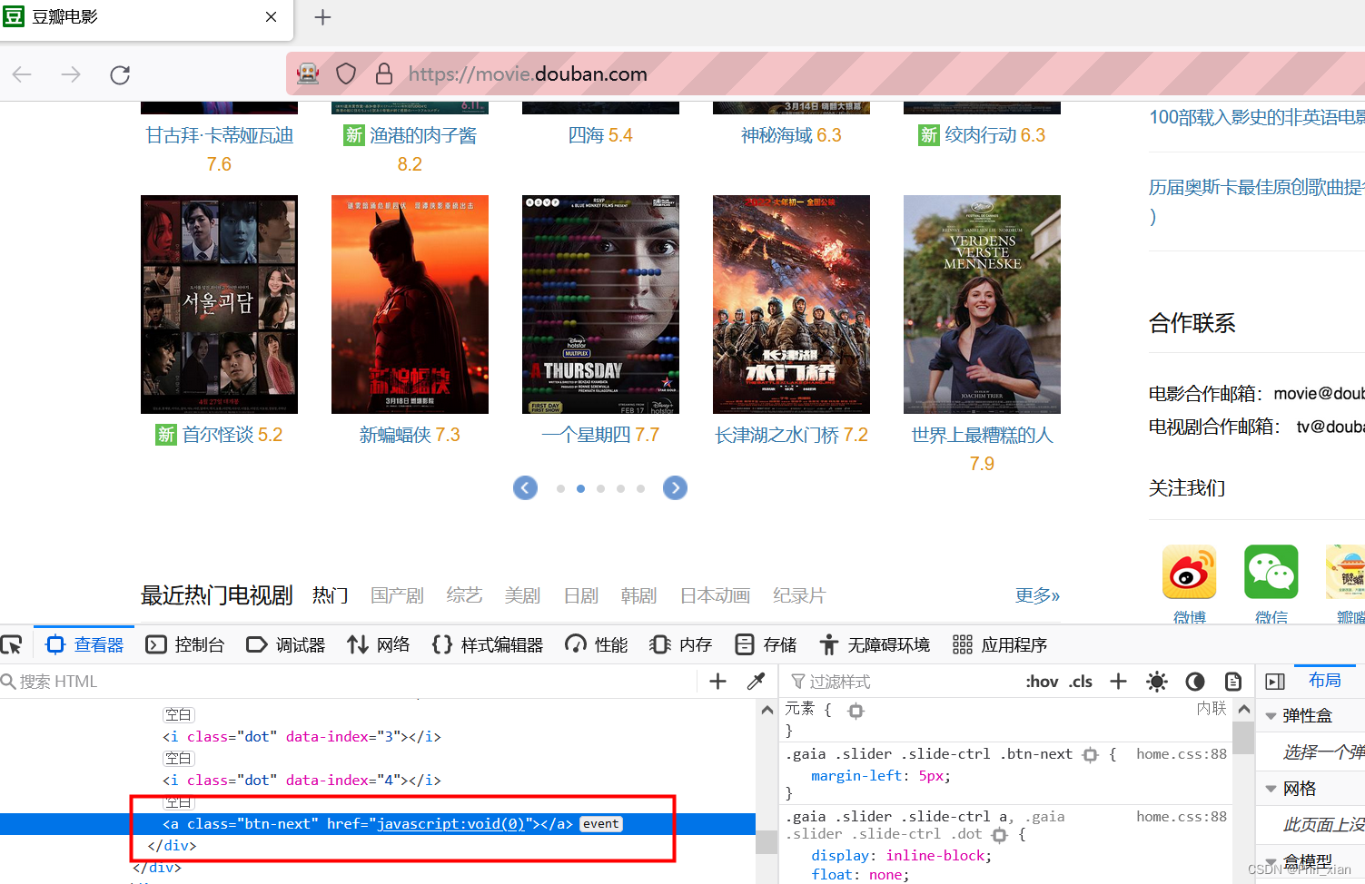
Task: Toggle the :hov pseudo-class panel
Action: (x=1042, y=682)
